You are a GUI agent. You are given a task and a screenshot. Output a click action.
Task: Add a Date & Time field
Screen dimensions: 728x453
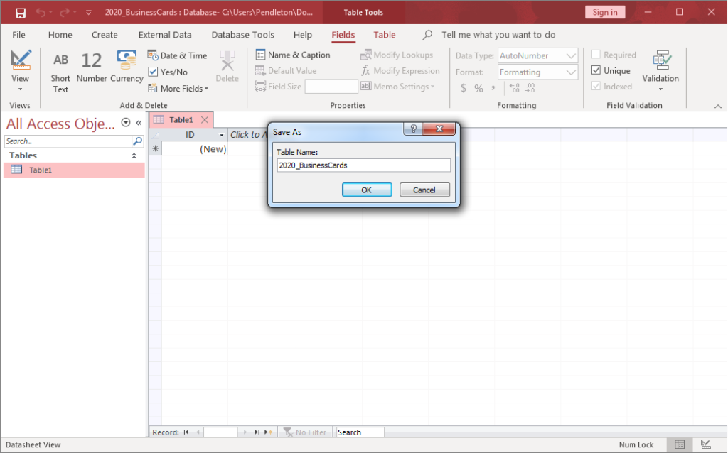tap(177, 55)
